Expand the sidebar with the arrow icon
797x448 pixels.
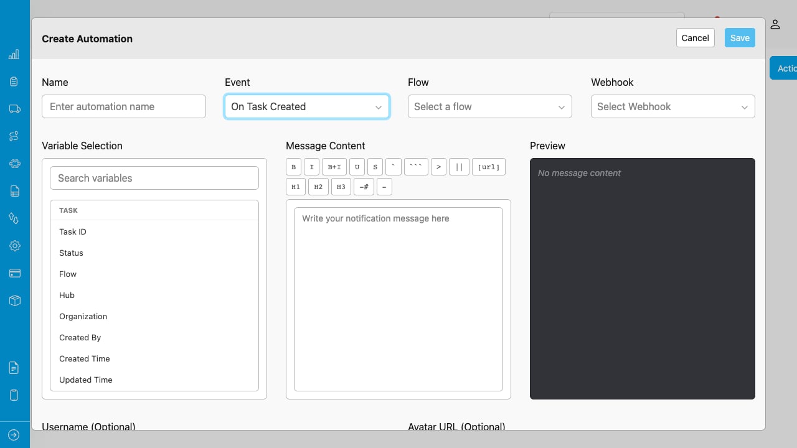point(14,435)
